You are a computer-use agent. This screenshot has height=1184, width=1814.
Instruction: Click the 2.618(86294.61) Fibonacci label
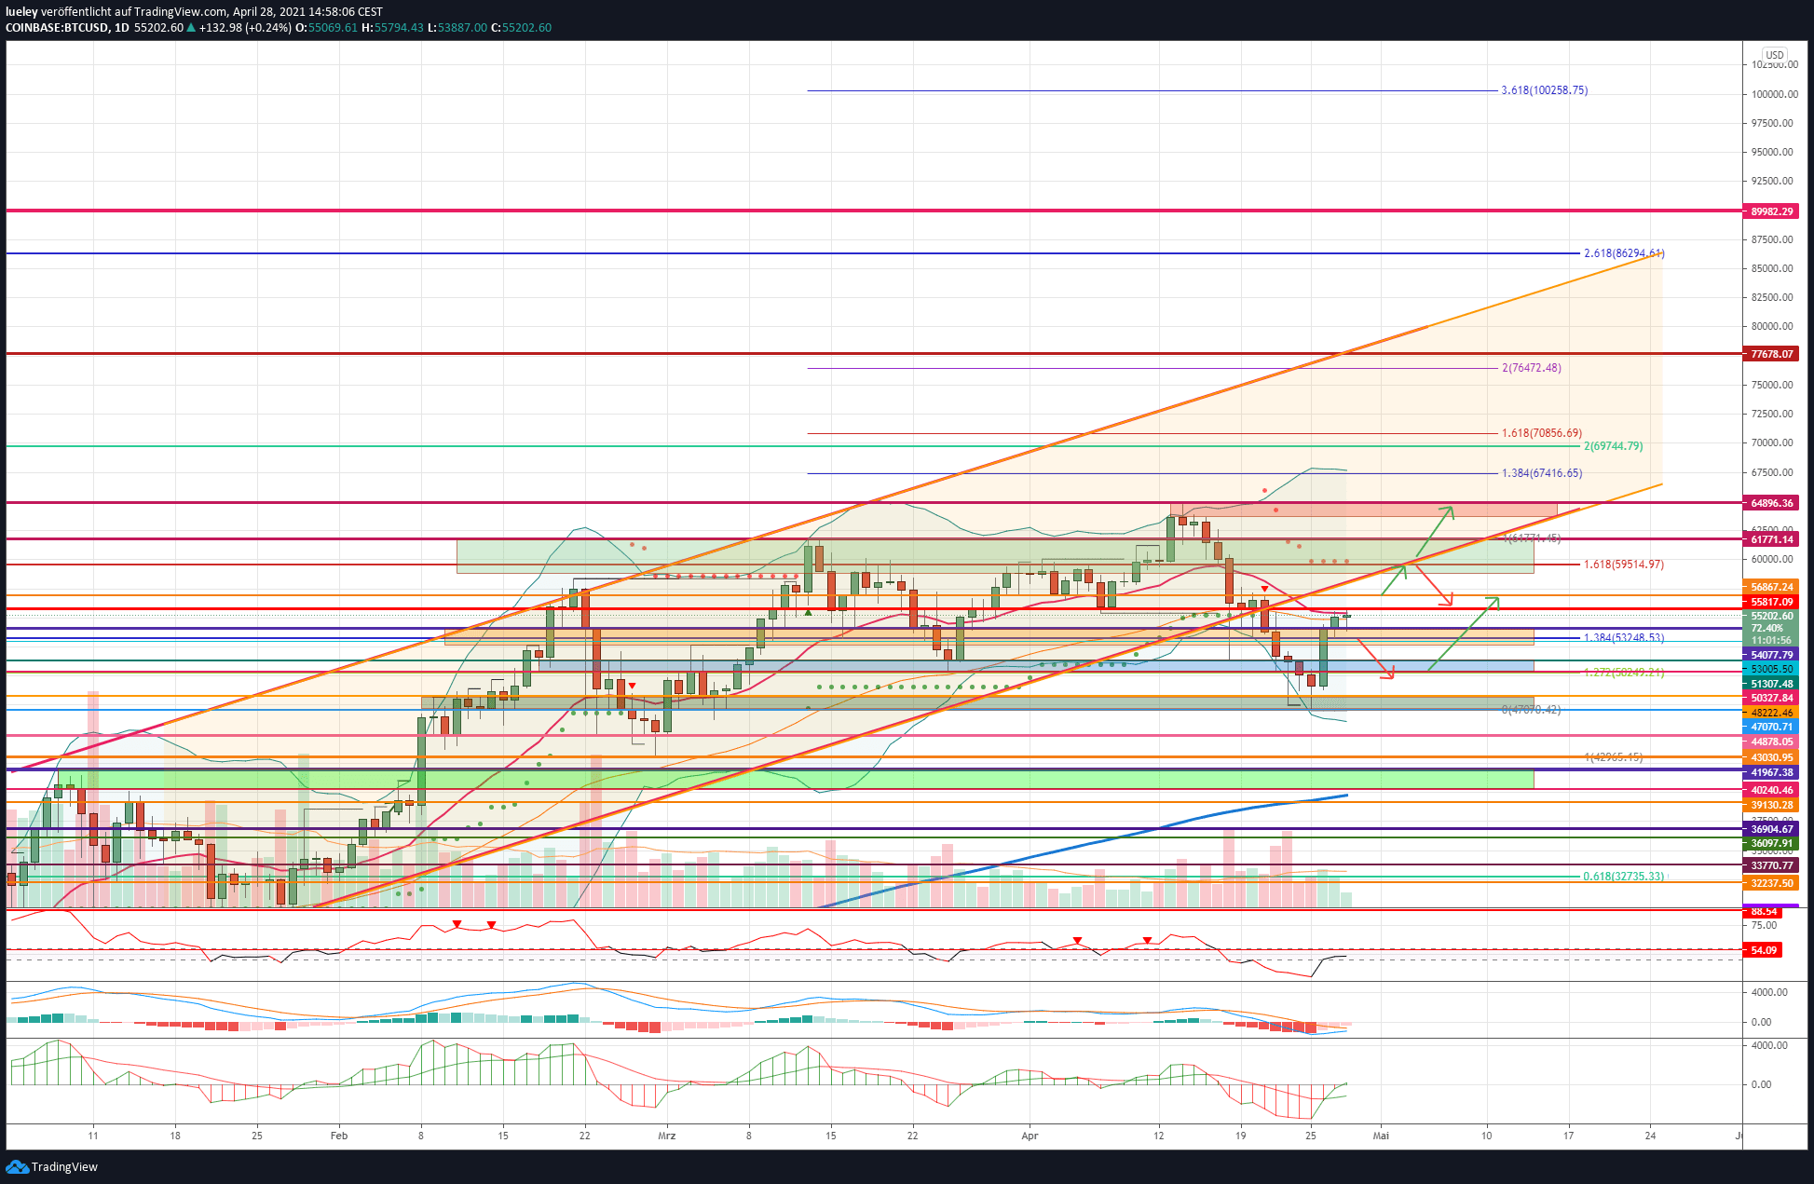tap(1624, 253)
